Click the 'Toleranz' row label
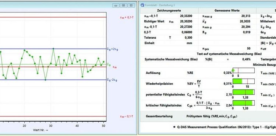276x136 pixels. pyautogui.click(x=150, y=38)
